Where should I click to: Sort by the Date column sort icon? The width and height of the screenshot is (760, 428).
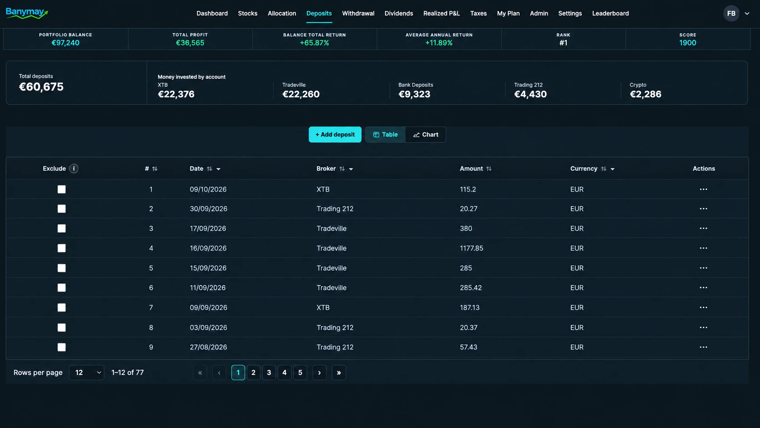coord(210,169)
